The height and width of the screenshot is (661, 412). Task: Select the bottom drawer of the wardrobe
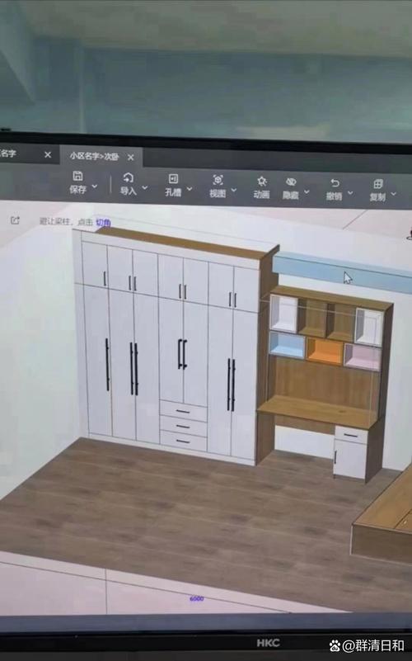point(183,441)
